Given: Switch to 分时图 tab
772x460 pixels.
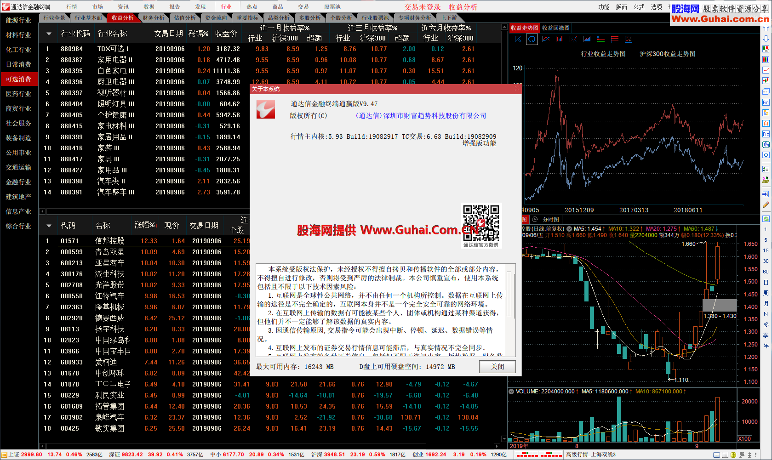Looking at the screenshot, I should coord(551,220).
